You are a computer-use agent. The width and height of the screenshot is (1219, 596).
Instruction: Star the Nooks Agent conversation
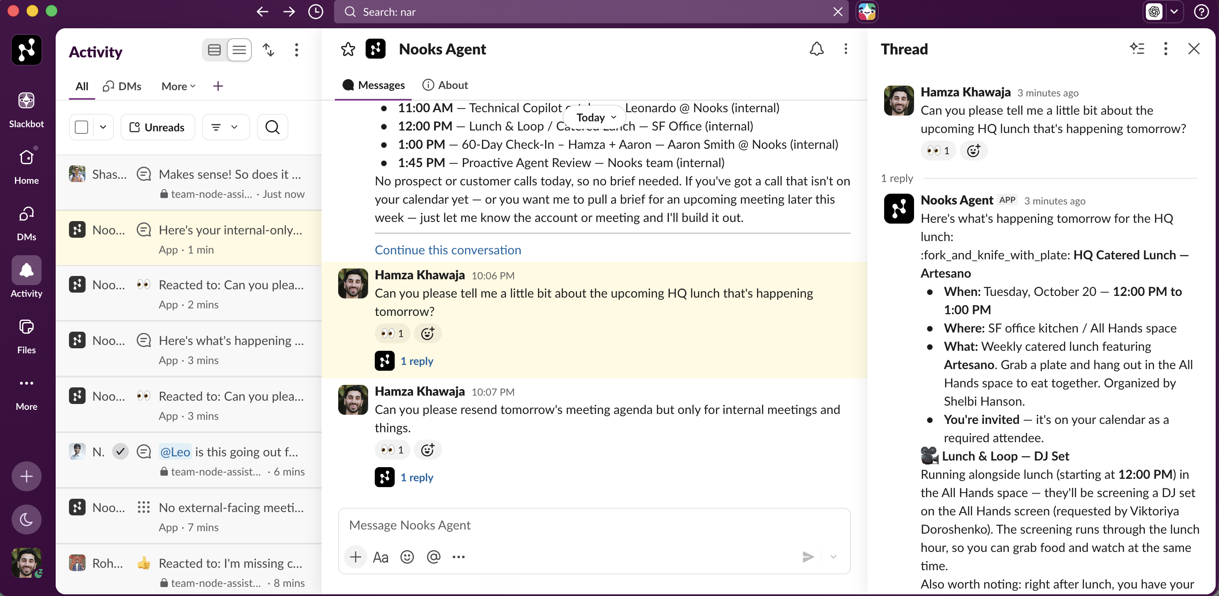pyautogui.click(x=348, y=49)
